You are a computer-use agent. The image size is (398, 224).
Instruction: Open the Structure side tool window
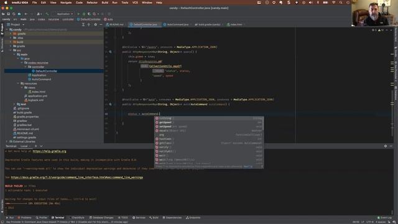click(x=2, y=45)
